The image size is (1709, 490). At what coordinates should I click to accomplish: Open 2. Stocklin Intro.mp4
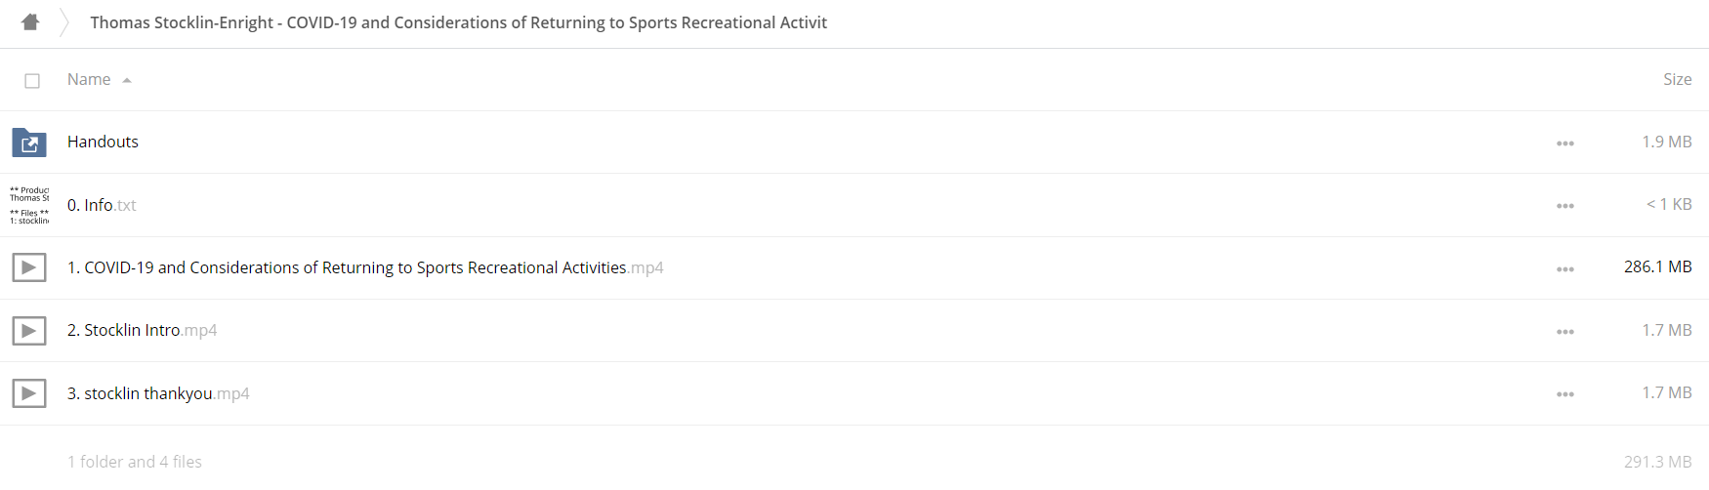click(142, 330)
